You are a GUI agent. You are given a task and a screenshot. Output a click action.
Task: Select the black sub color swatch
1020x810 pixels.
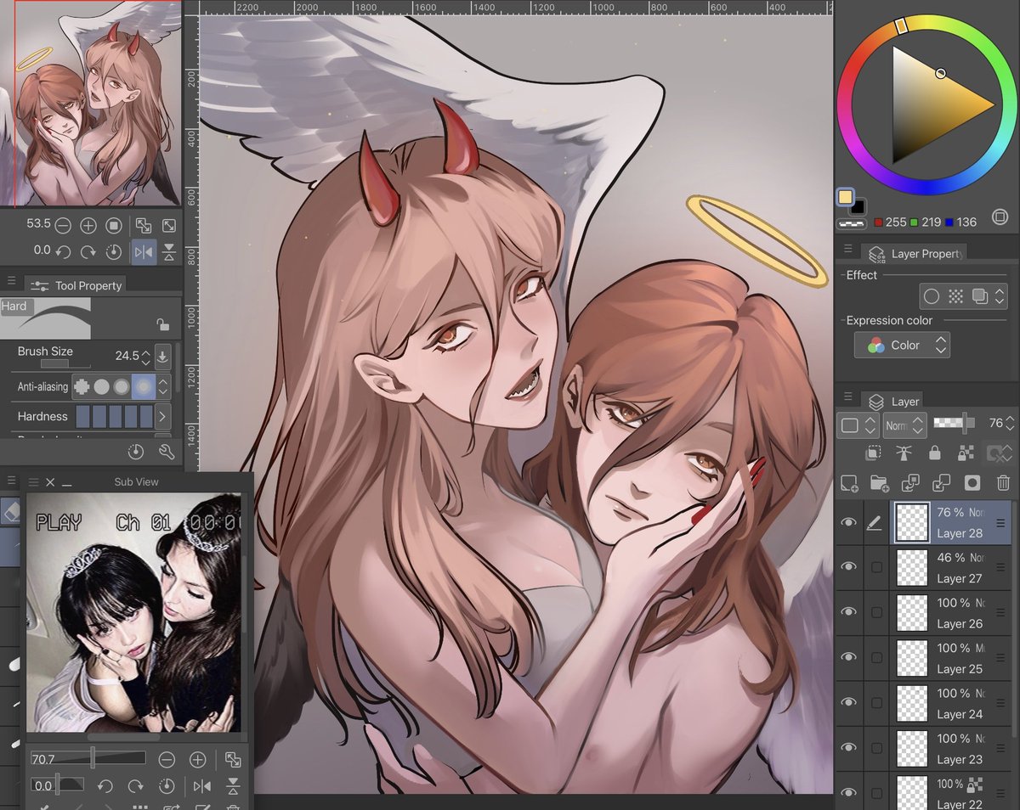click(858, 207)
